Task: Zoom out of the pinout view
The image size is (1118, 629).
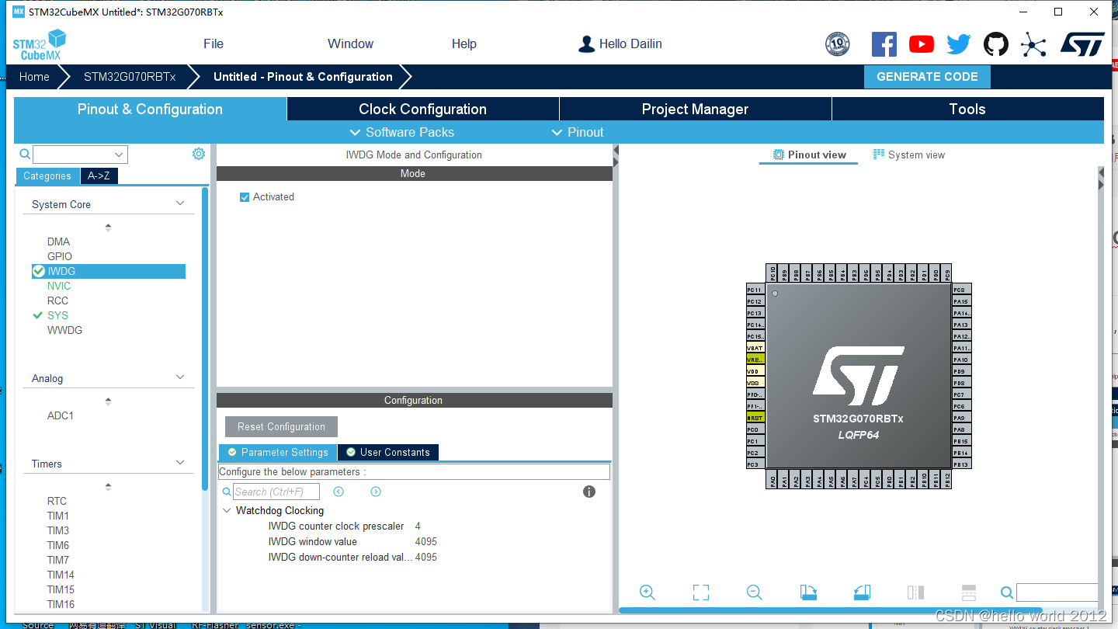Action: (x=754, y=593)
